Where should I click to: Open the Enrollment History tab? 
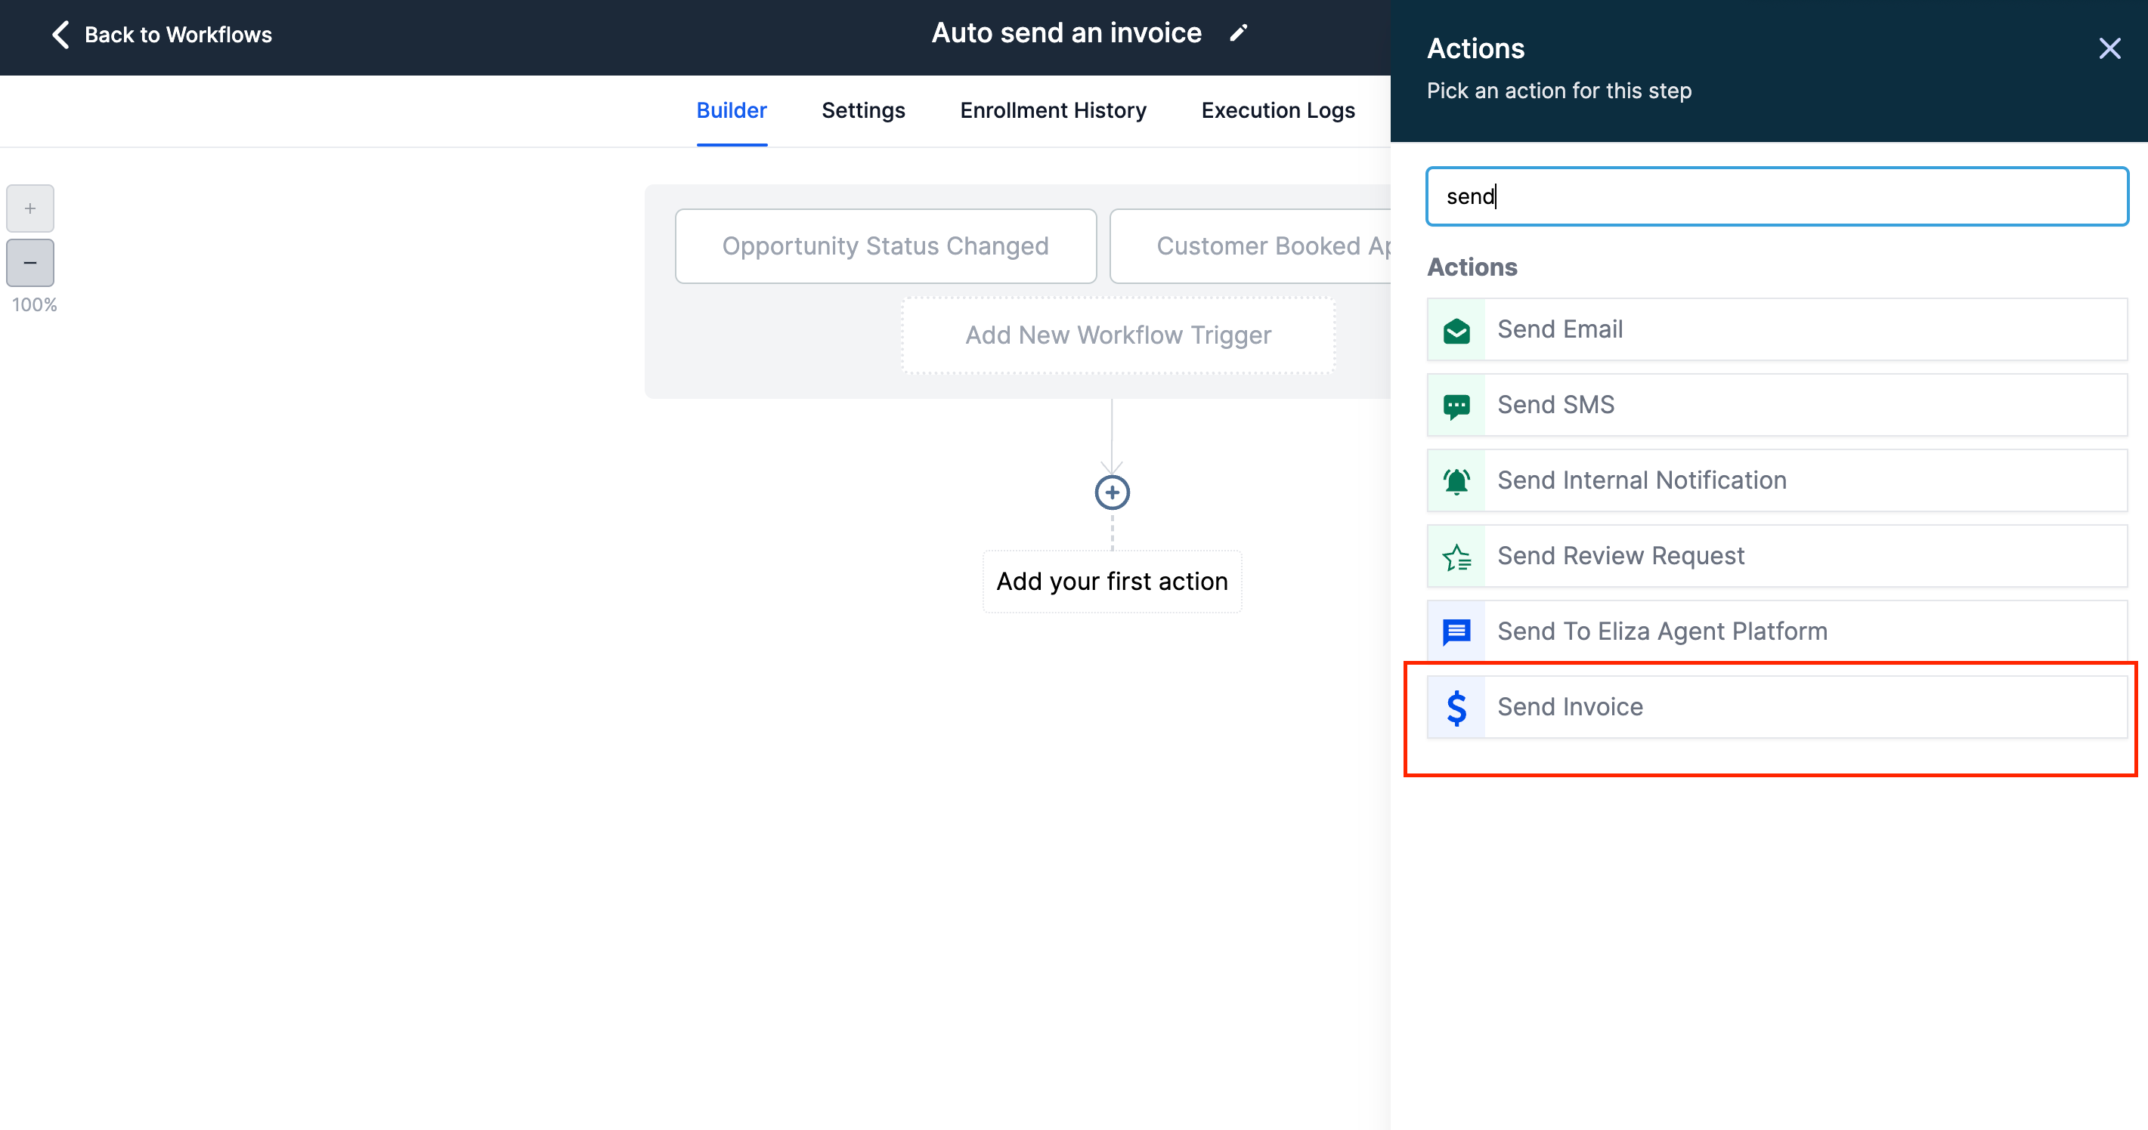[1052, 111]
